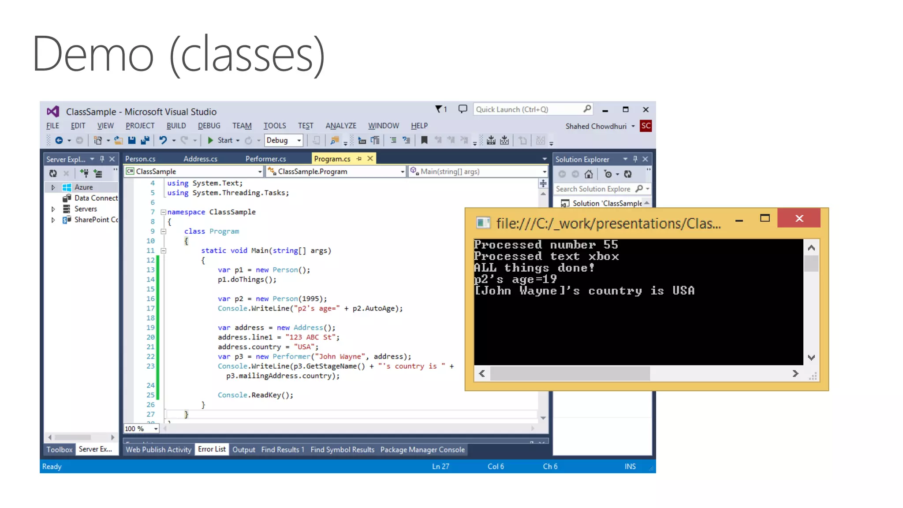
Task: Toggle pin on Program.cs tab
Action: [x=359, y=159]
